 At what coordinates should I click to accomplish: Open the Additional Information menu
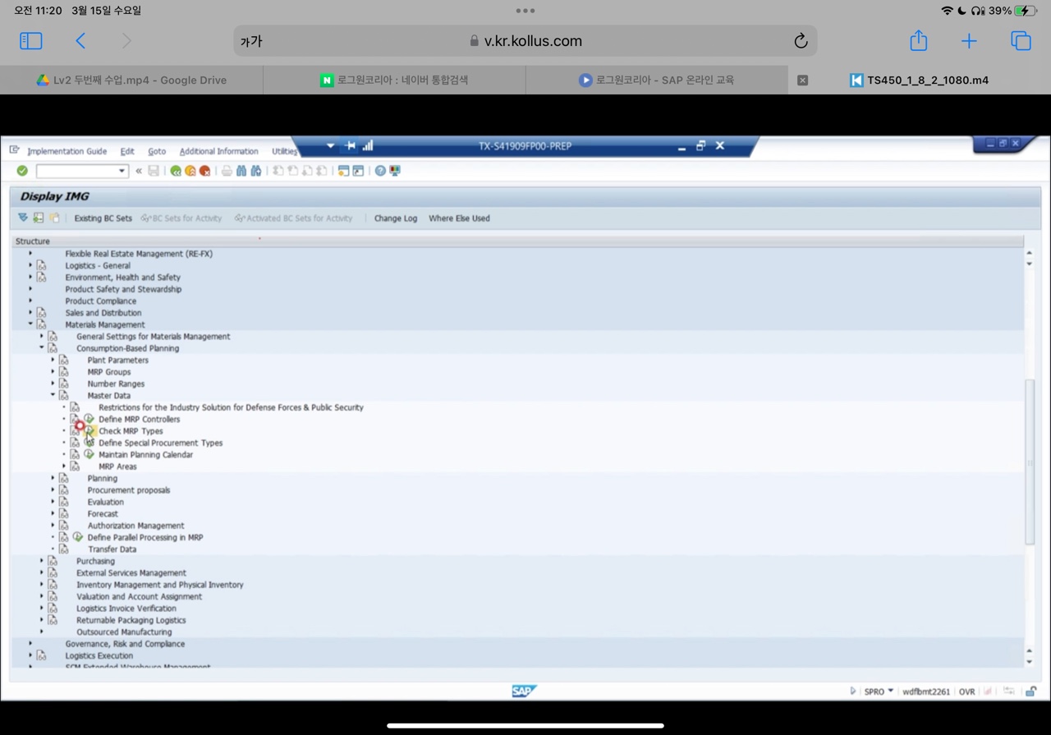(x=218, y=151)
